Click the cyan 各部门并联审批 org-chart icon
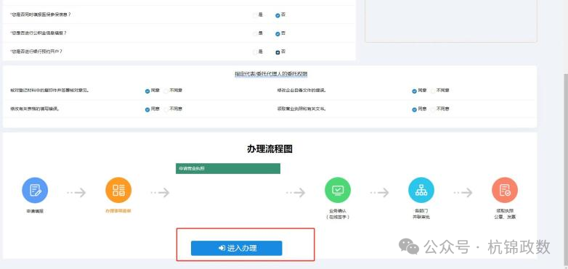568x269 pixels. (421, 190)
